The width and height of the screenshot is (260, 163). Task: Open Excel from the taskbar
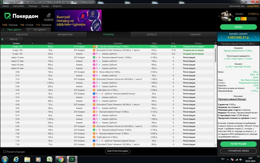[49, 160]
